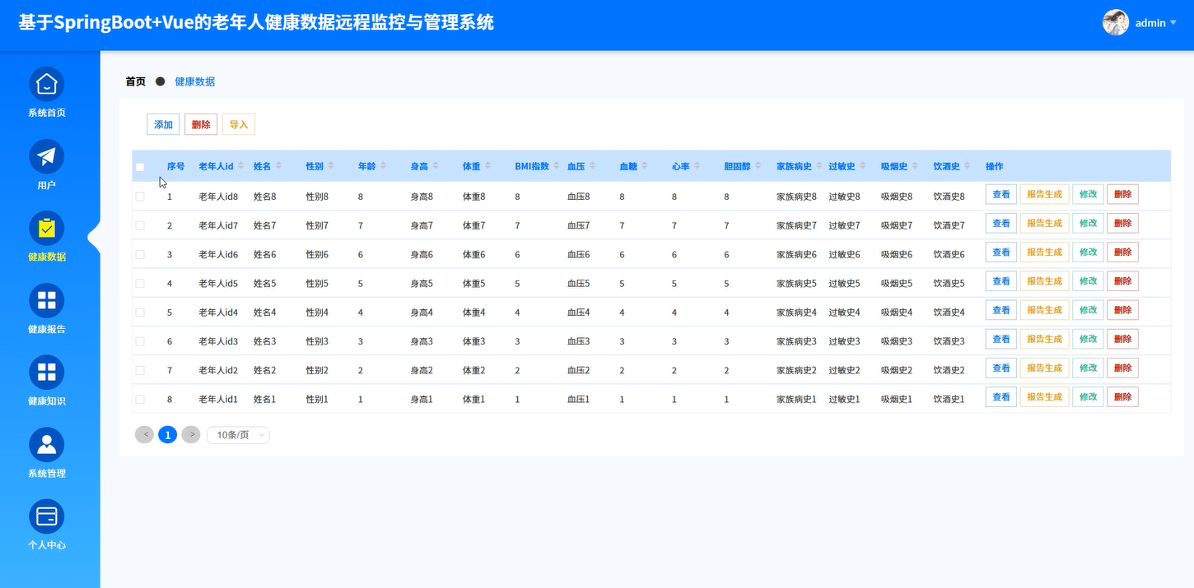Image resolution: width=1194 pixels, height=588 pixels.
Task: View record of 姓名4 with 查看
Action: (x=1001, y=310)
